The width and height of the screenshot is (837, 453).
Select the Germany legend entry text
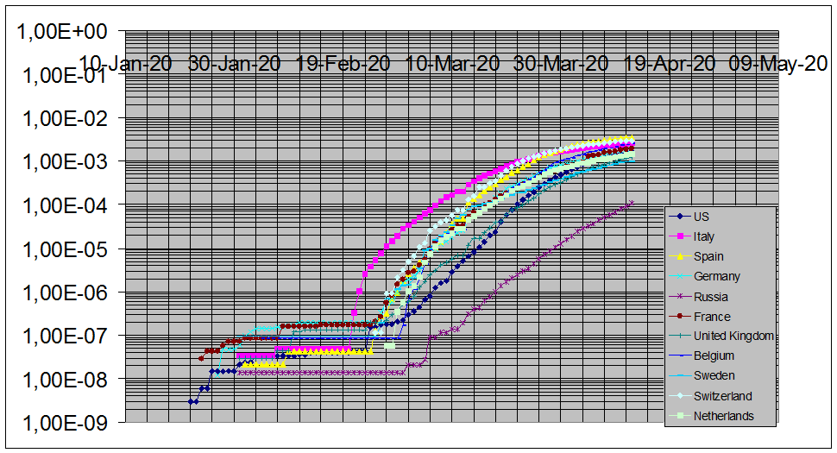(716, 277)
